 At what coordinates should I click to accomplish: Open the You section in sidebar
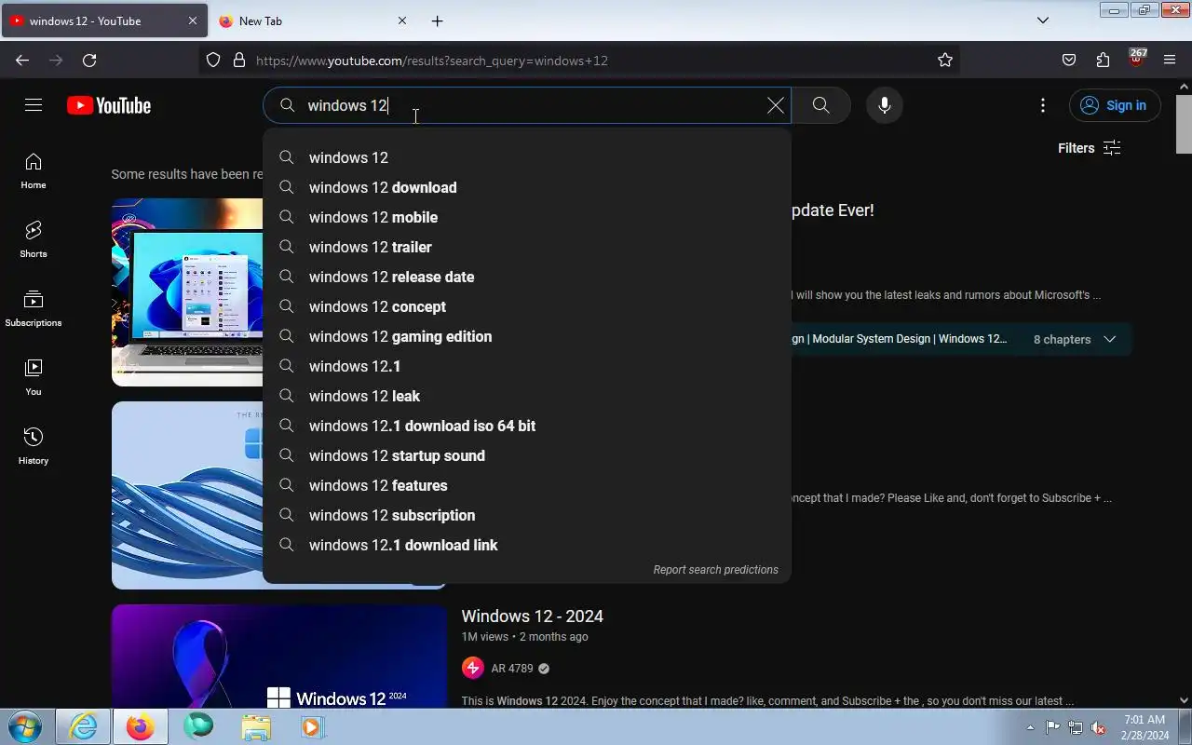pos(34,378)
